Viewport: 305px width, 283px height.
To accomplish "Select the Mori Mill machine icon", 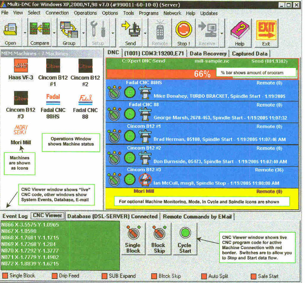I will pyautogui.click(x=20, y=130).
